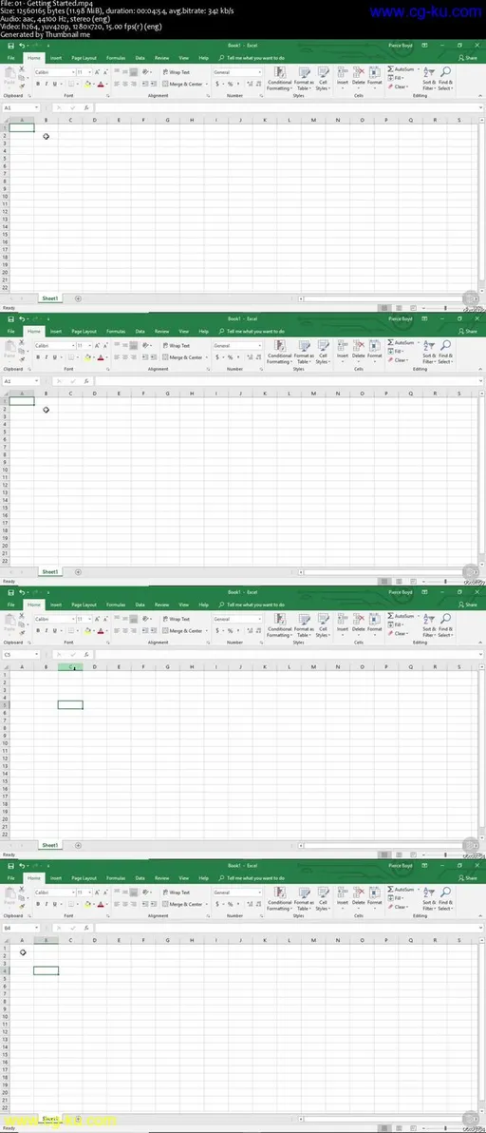Toggle Middle Align in topmost Excel frame
Viewport: 486px width, 1133px height.
click(x=125, y=72)
